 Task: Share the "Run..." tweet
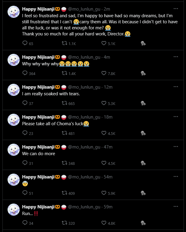tap(143, 223)
